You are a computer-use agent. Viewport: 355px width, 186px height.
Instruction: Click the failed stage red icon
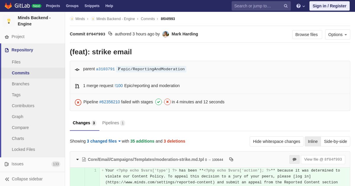[x=167, y=102]
